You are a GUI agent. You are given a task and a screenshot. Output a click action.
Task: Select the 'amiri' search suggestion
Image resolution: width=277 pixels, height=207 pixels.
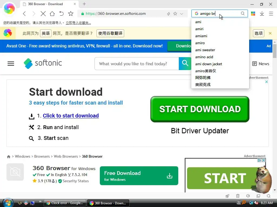tap(220, 29)
